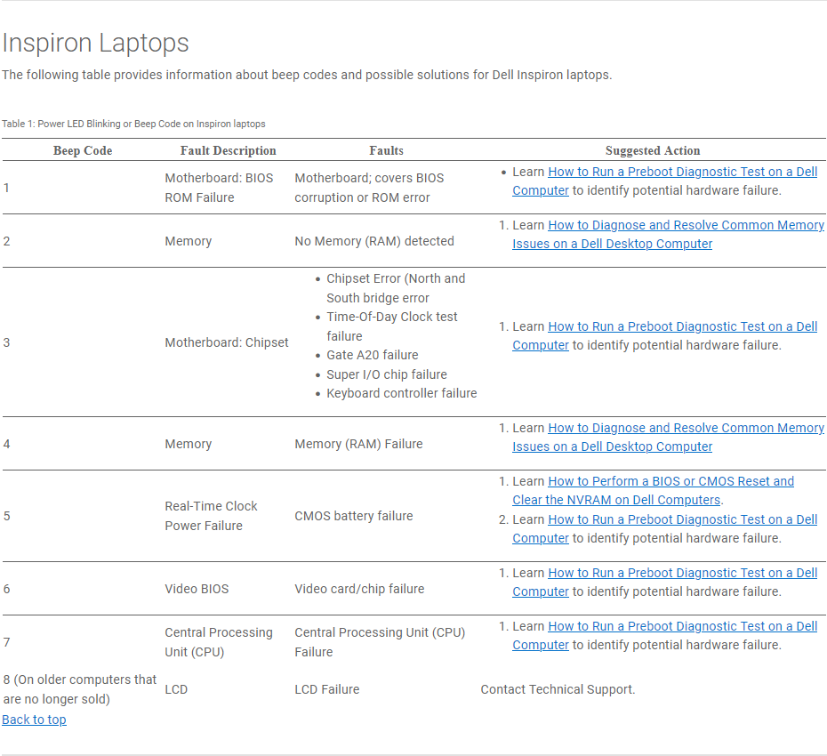Click the Table 1 caption text
Screen dimensions: 827x756
pos(133,124)
